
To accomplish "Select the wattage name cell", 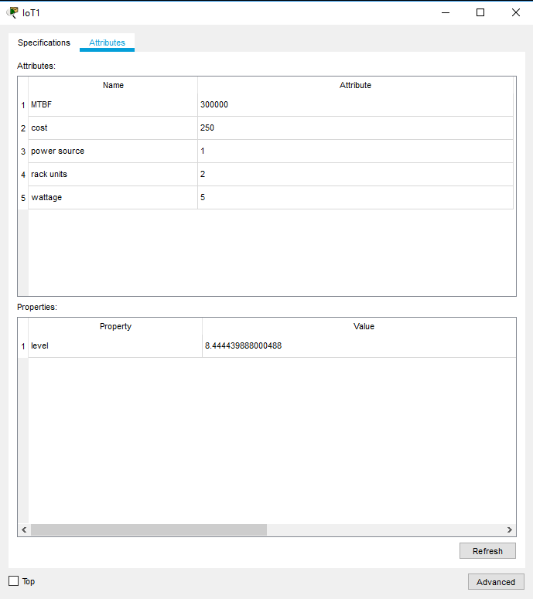I will coord(113,198).
